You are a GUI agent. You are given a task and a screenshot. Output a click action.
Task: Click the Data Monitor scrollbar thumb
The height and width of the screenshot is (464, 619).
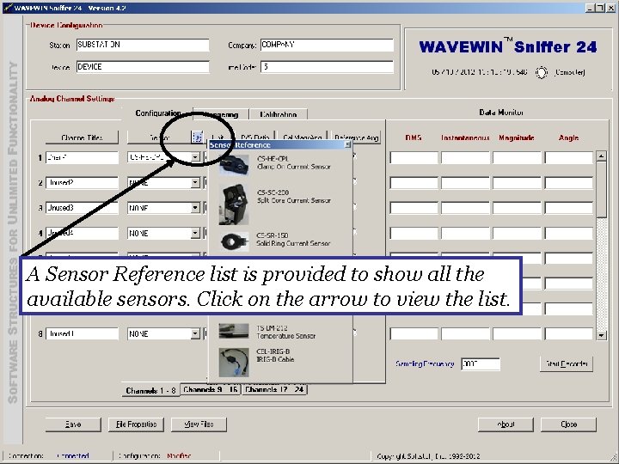[x=601, y=189]
